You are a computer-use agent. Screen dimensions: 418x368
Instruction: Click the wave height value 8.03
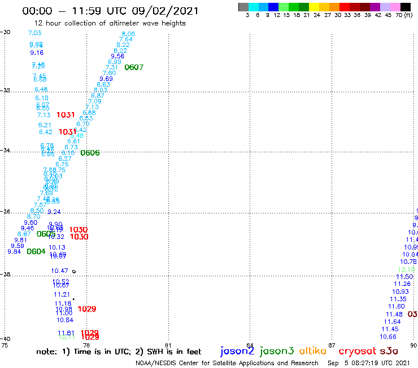coord(100,90)
